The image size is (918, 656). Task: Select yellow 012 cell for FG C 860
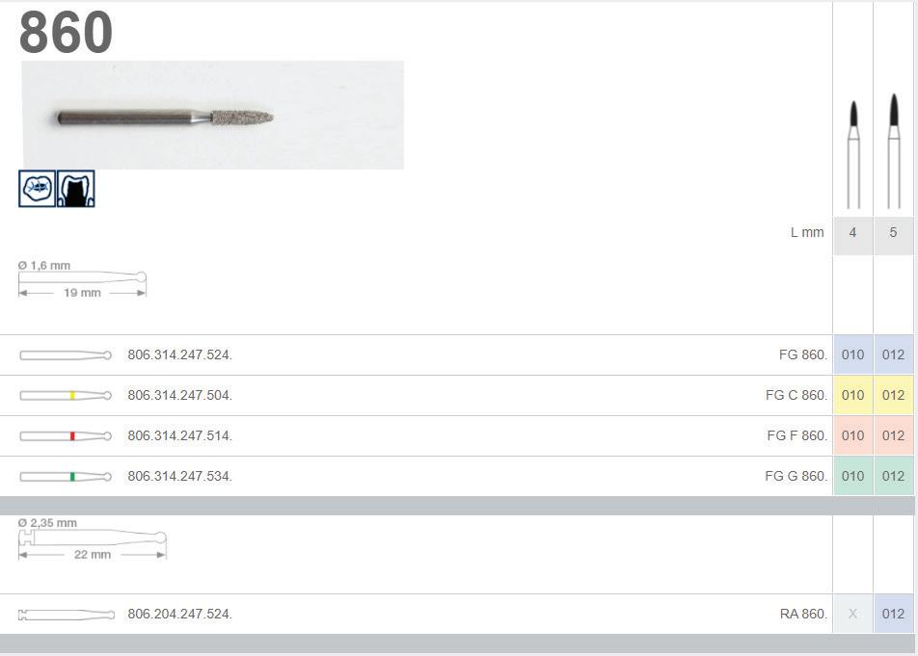click(893, 395)
